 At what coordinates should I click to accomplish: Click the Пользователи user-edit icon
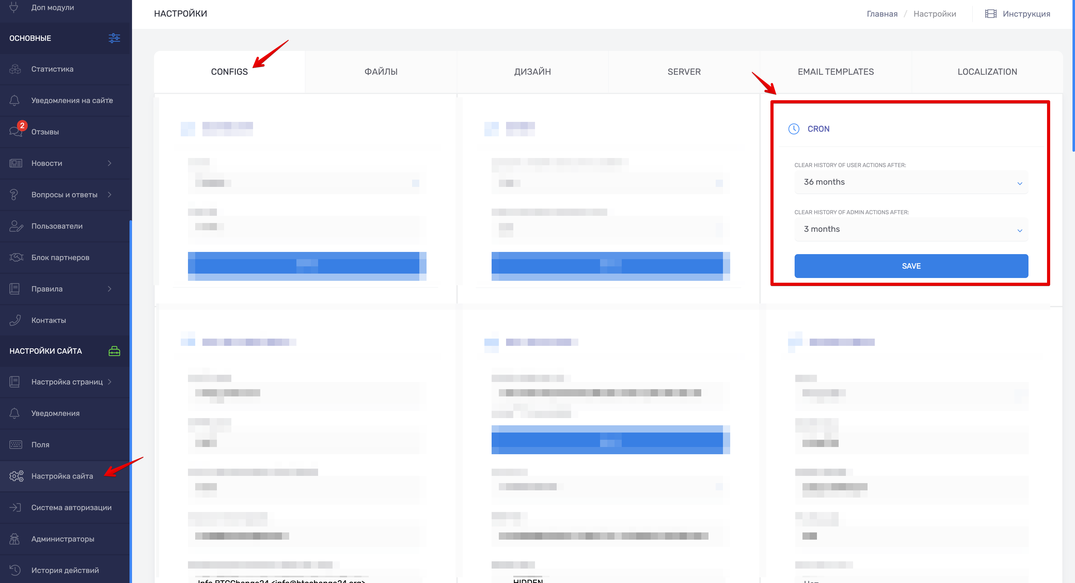click(16, 226)
